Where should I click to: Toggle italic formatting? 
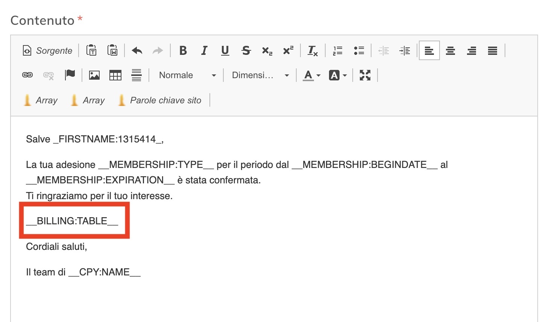(204, 51)
